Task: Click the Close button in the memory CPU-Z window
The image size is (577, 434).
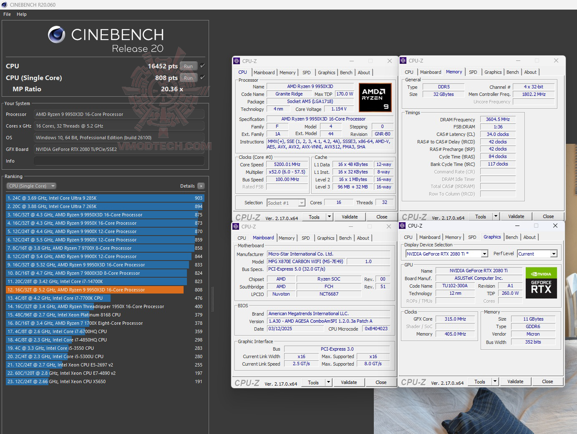Action: point(548,216)
